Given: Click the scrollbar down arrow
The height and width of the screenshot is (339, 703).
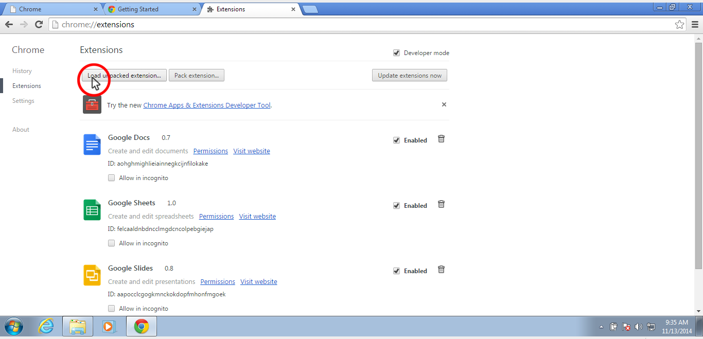Looking at the screenshot, I should [x=698, y=311].
